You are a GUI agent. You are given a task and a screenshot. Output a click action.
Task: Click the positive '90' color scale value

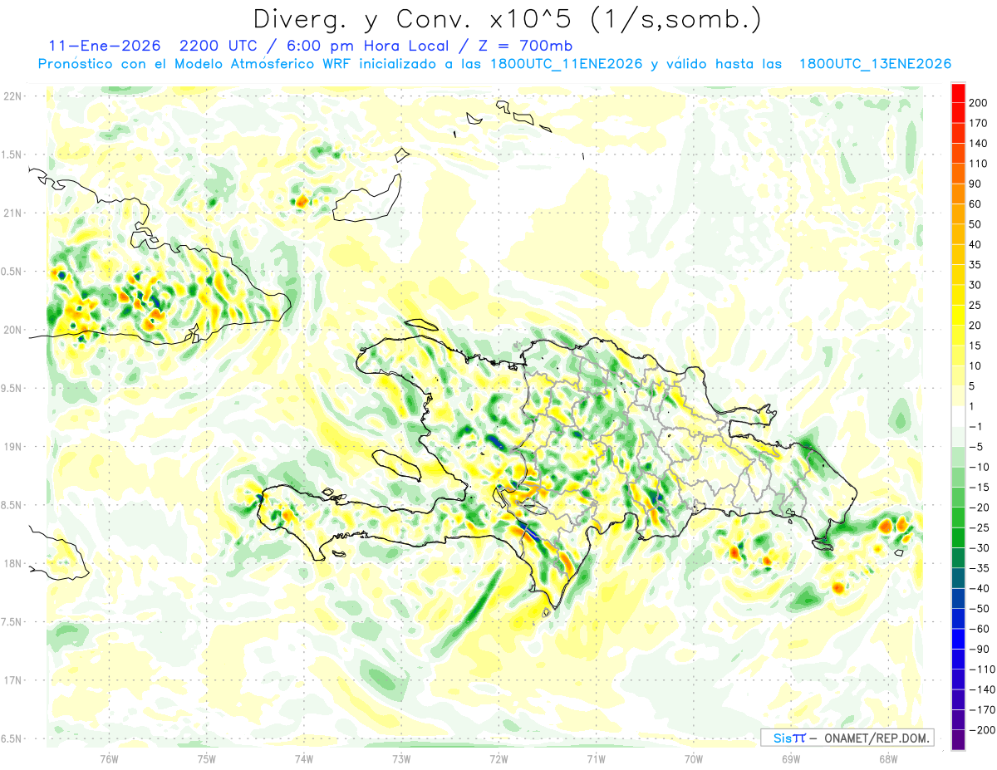point(975,184)
